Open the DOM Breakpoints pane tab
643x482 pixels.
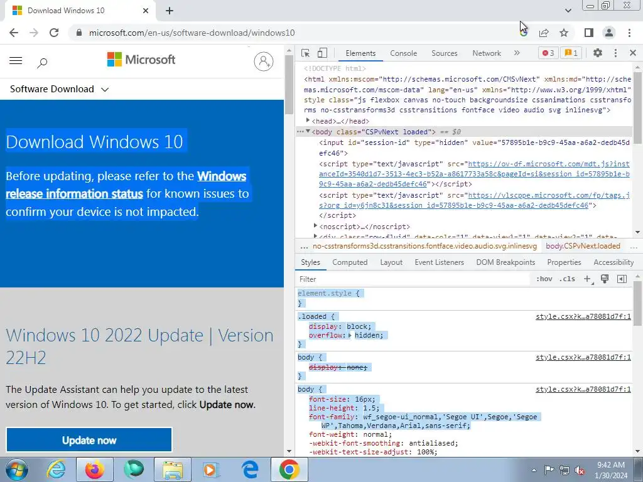pyautogui.click(x=505, y=262)
